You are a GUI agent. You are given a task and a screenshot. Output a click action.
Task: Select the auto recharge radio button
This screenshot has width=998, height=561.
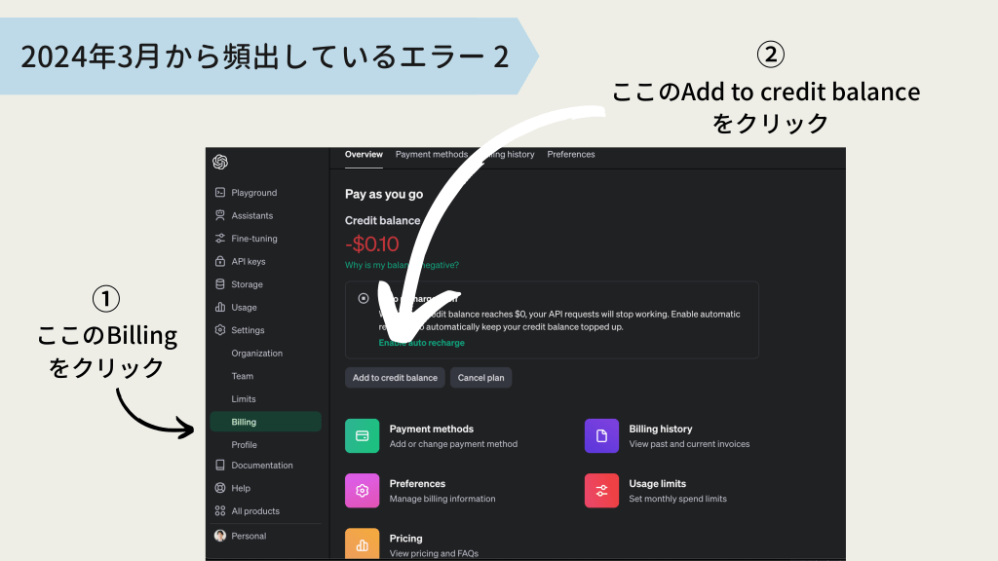coord(364,299)
